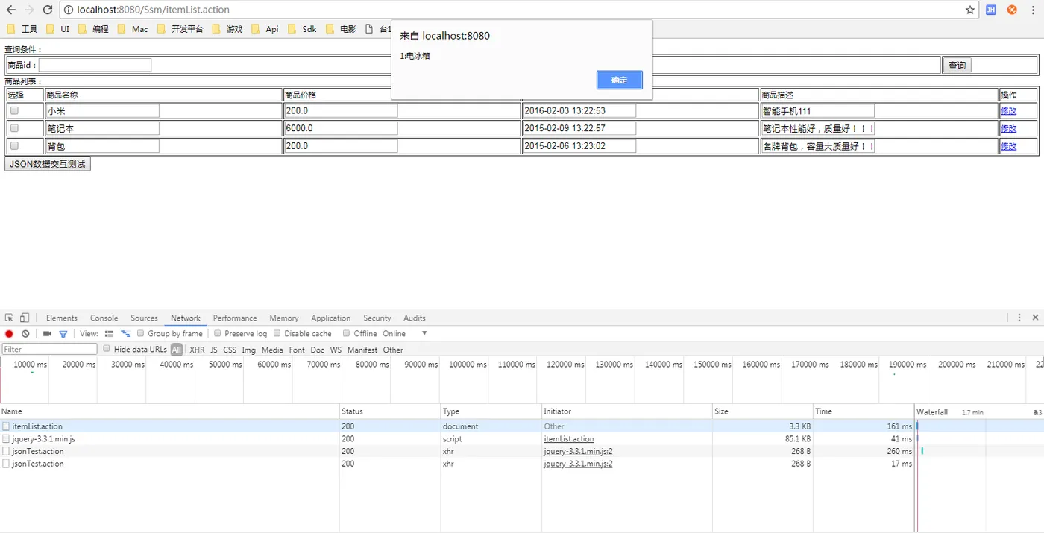Bookmark this page with the star icon
This screenshot has height=533, width=1044.
pyautogui.click(x=969, y=10)
